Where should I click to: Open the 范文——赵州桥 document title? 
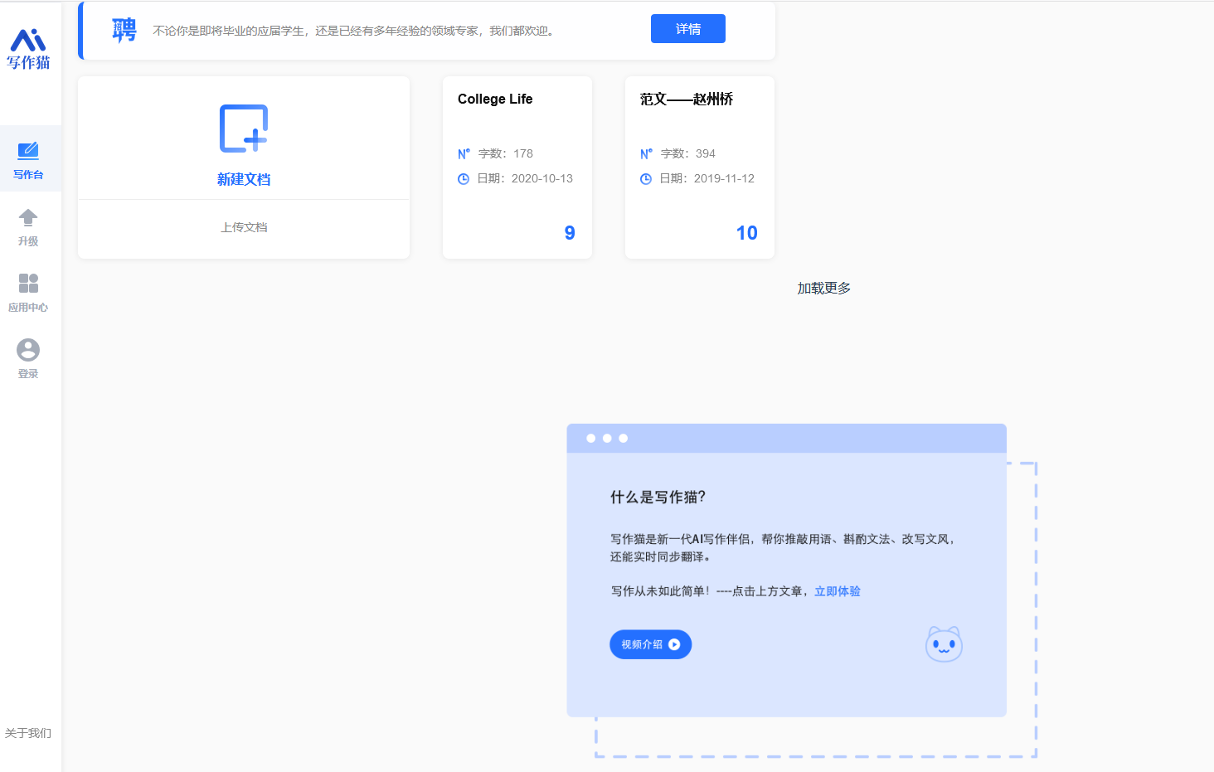tap(687, 99)
